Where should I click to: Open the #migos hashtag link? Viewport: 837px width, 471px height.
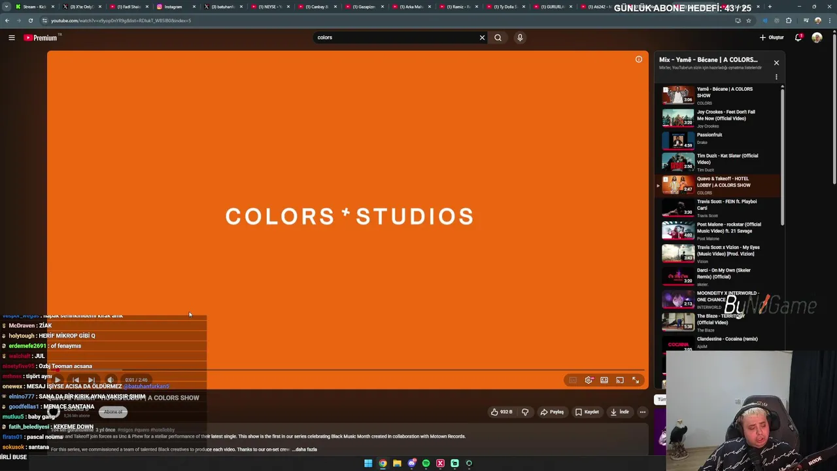click(x=126, y=430)
